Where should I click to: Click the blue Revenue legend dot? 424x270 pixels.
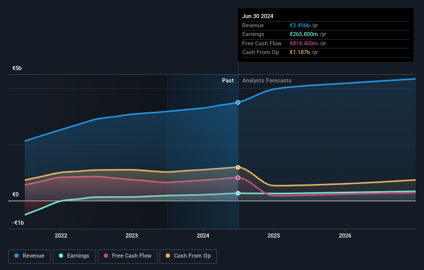(x=17, y=256)
